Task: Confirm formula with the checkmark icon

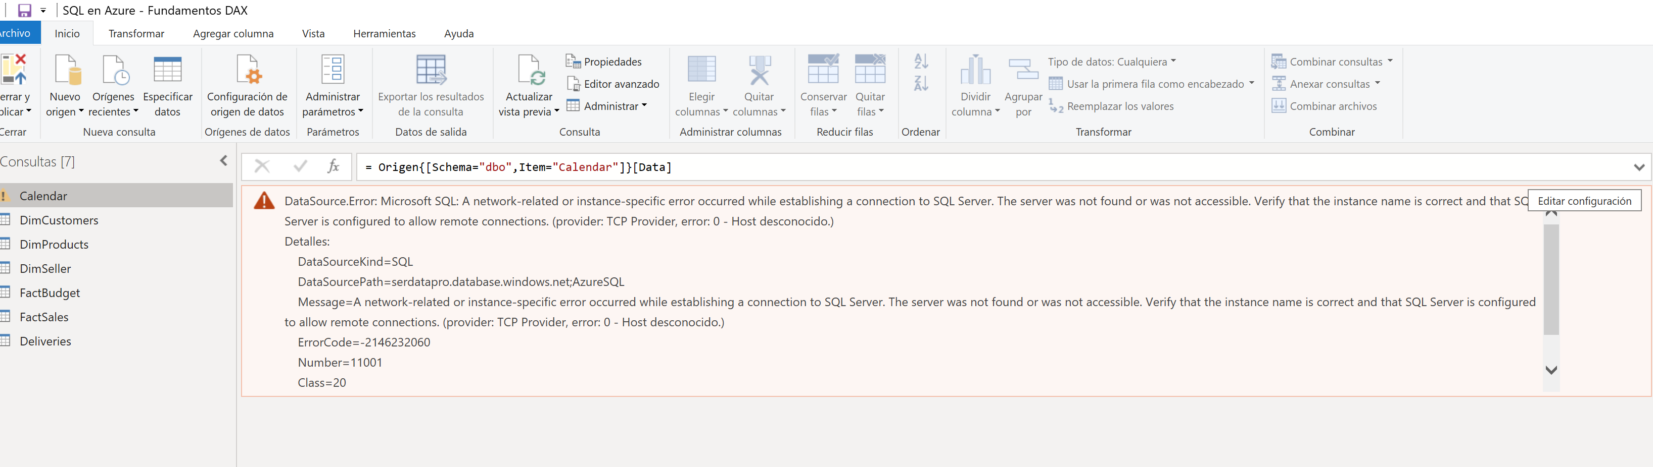Action: pyautogui.click(x=300, y=166)
